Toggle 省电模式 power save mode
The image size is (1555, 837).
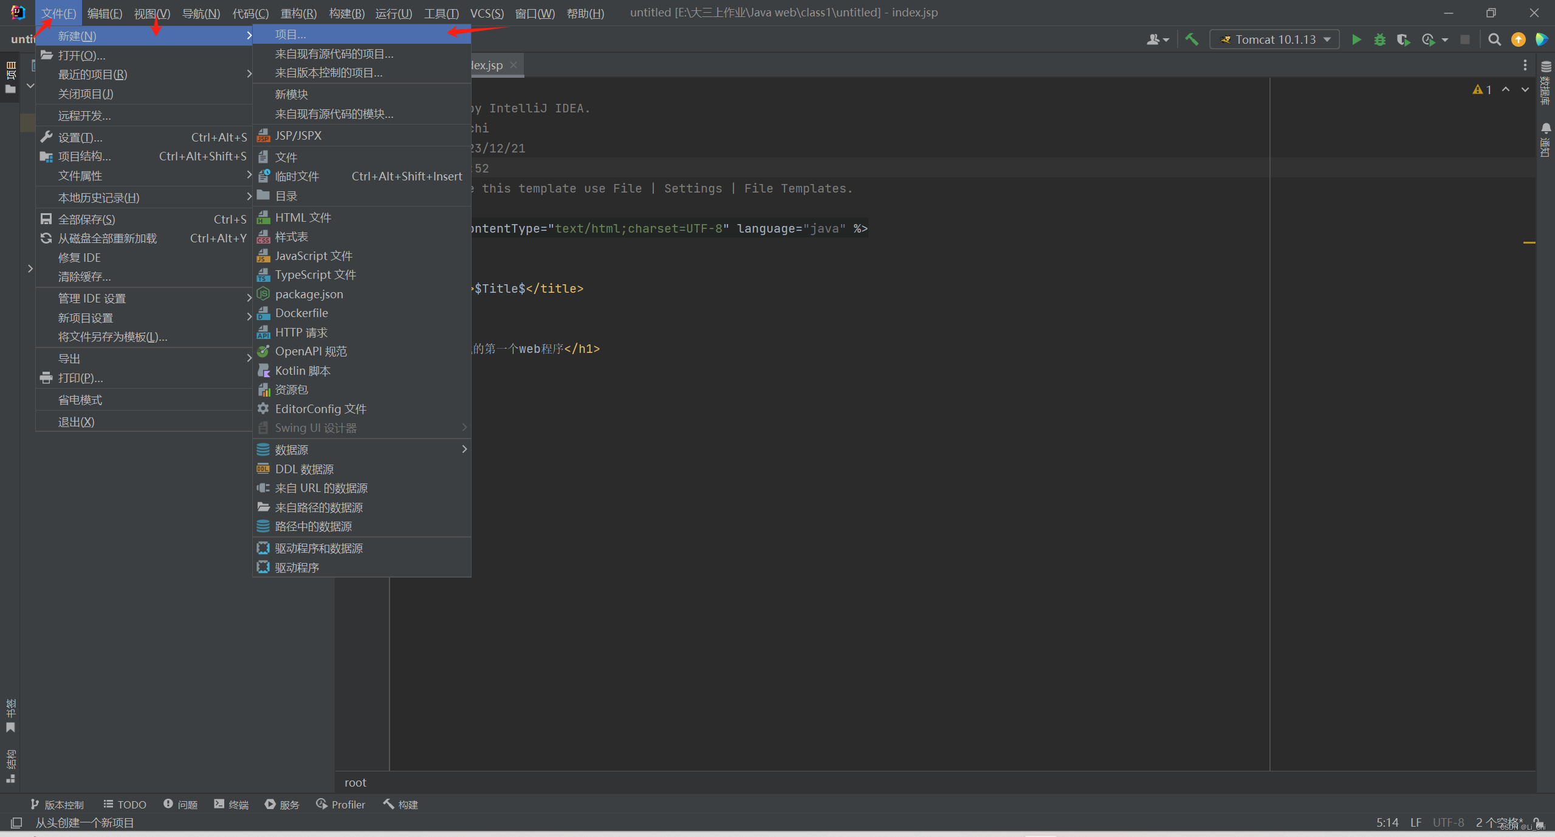tap(80, 400)
